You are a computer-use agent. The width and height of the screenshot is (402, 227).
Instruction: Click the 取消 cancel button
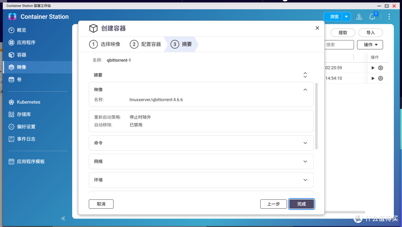(x=101, y=204)
